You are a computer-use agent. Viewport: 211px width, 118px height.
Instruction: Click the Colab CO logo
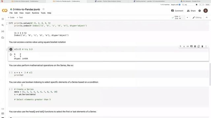click(5, 10)
